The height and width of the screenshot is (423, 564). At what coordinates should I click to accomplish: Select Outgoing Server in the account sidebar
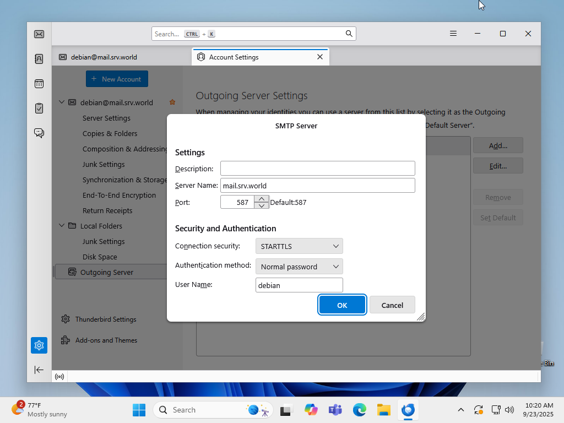click(106, 272)
